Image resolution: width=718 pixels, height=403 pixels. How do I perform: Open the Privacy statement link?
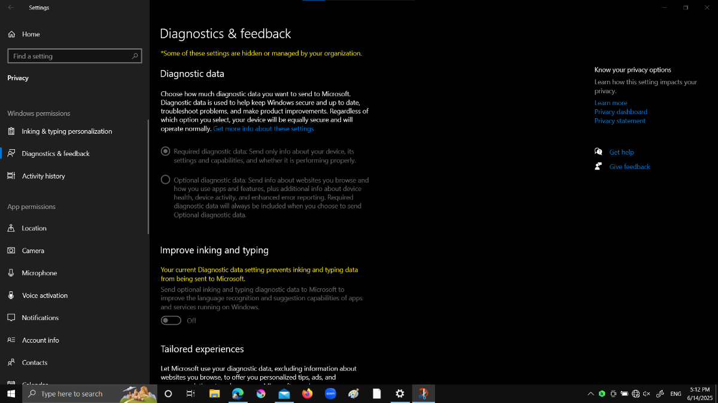point(620,121)
